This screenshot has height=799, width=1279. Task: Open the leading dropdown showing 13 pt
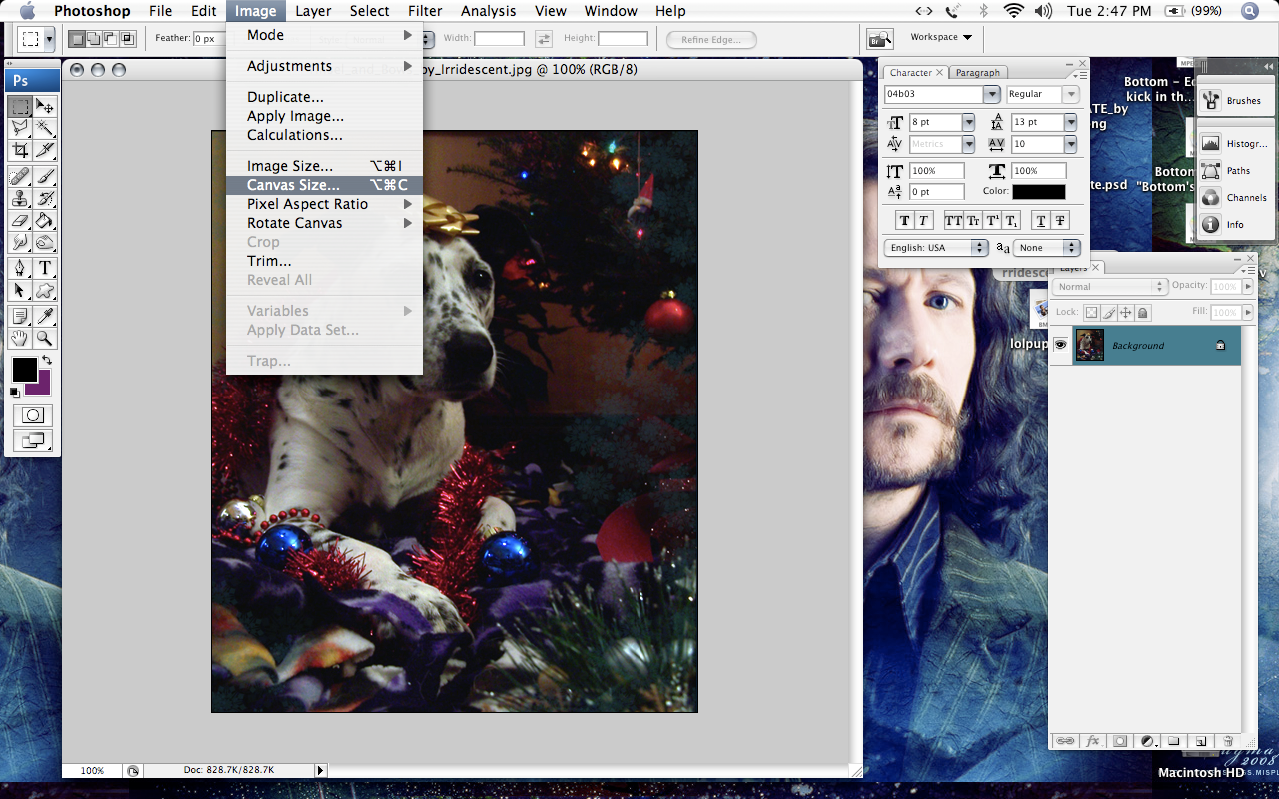click(x=1070, y=122)
